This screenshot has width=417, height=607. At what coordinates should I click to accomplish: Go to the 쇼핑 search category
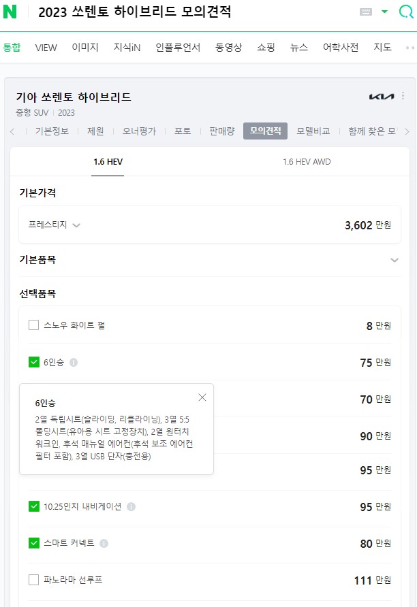point(266,48)
